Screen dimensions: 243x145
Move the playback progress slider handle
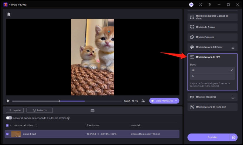[x=59, y=101]
